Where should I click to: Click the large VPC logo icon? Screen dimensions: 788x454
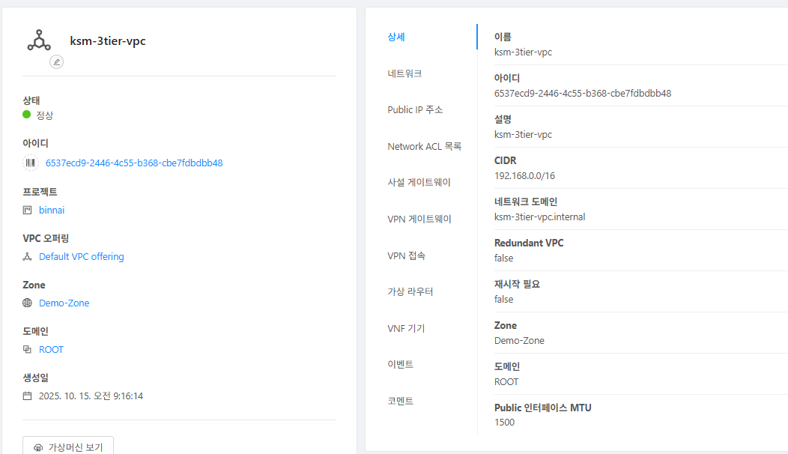(x=39, y=40)
